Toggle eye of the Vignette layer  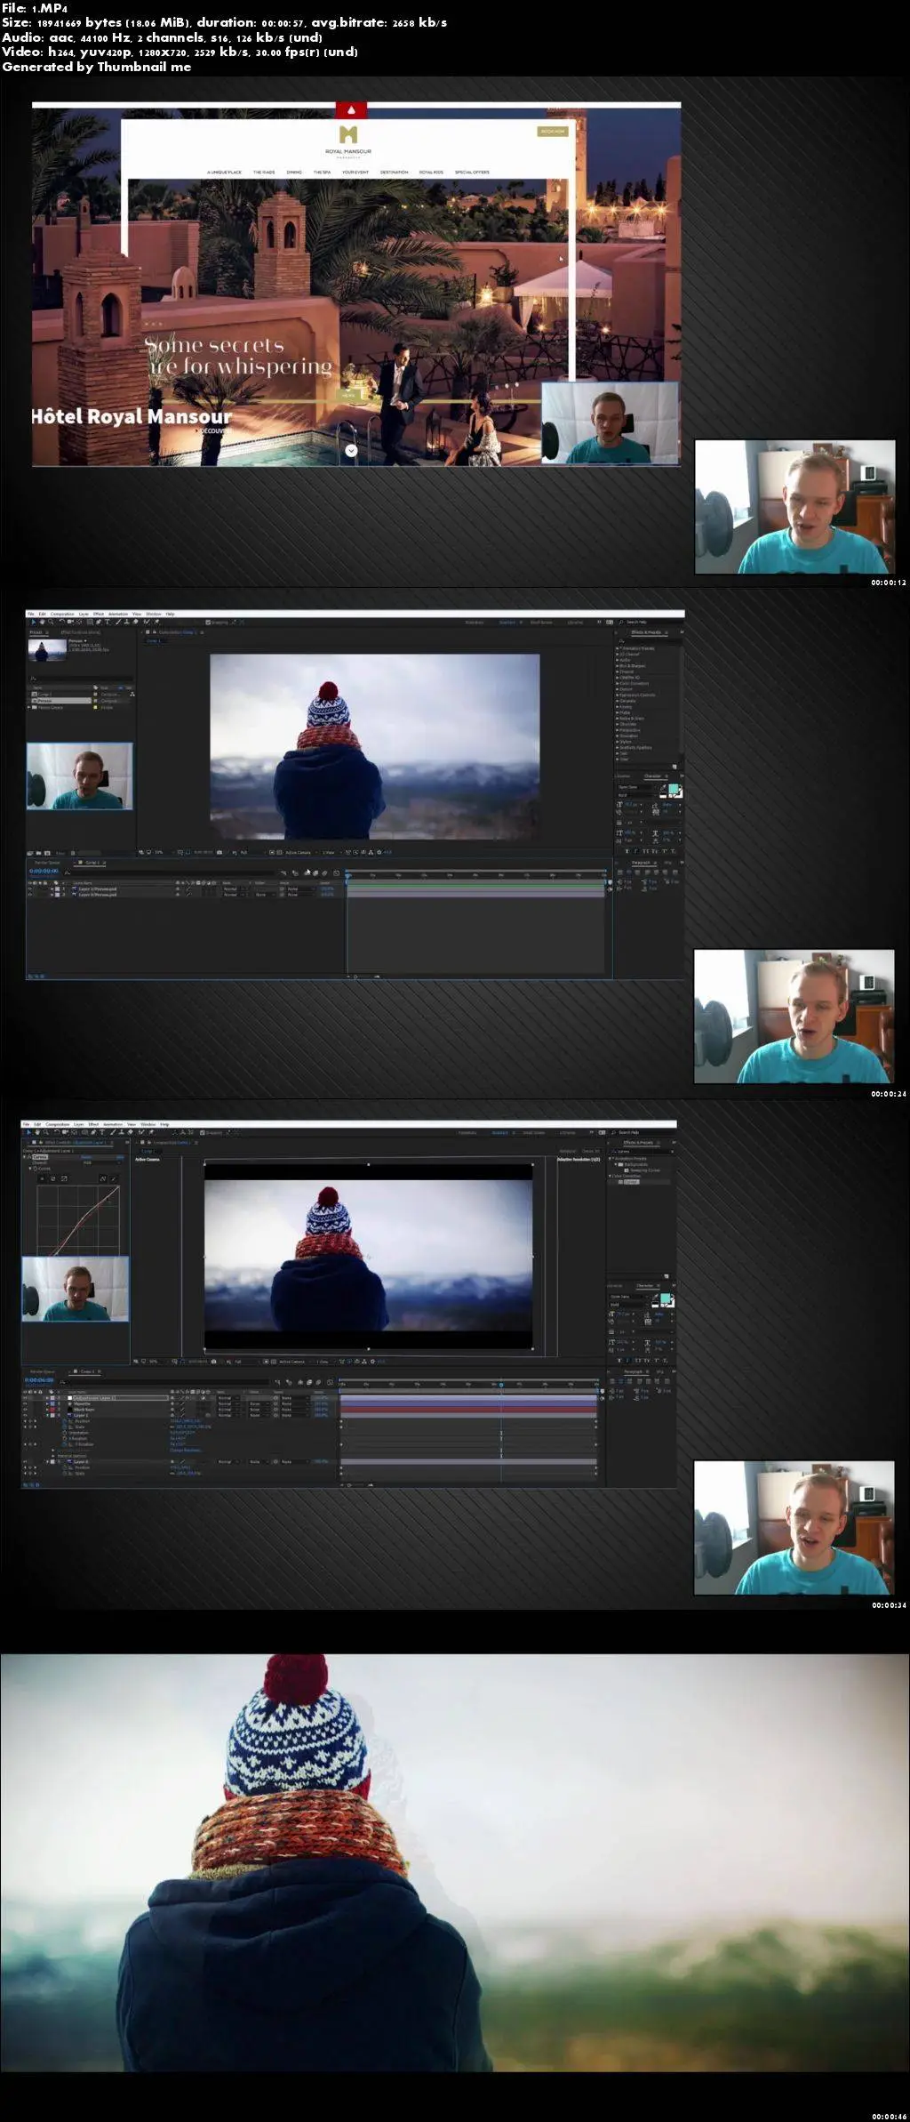click(25, 1404)
